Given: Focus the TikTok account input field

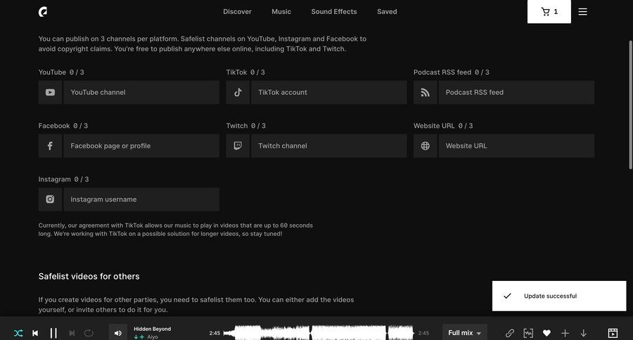Looking at the screenshot, I should pos(329,92).
